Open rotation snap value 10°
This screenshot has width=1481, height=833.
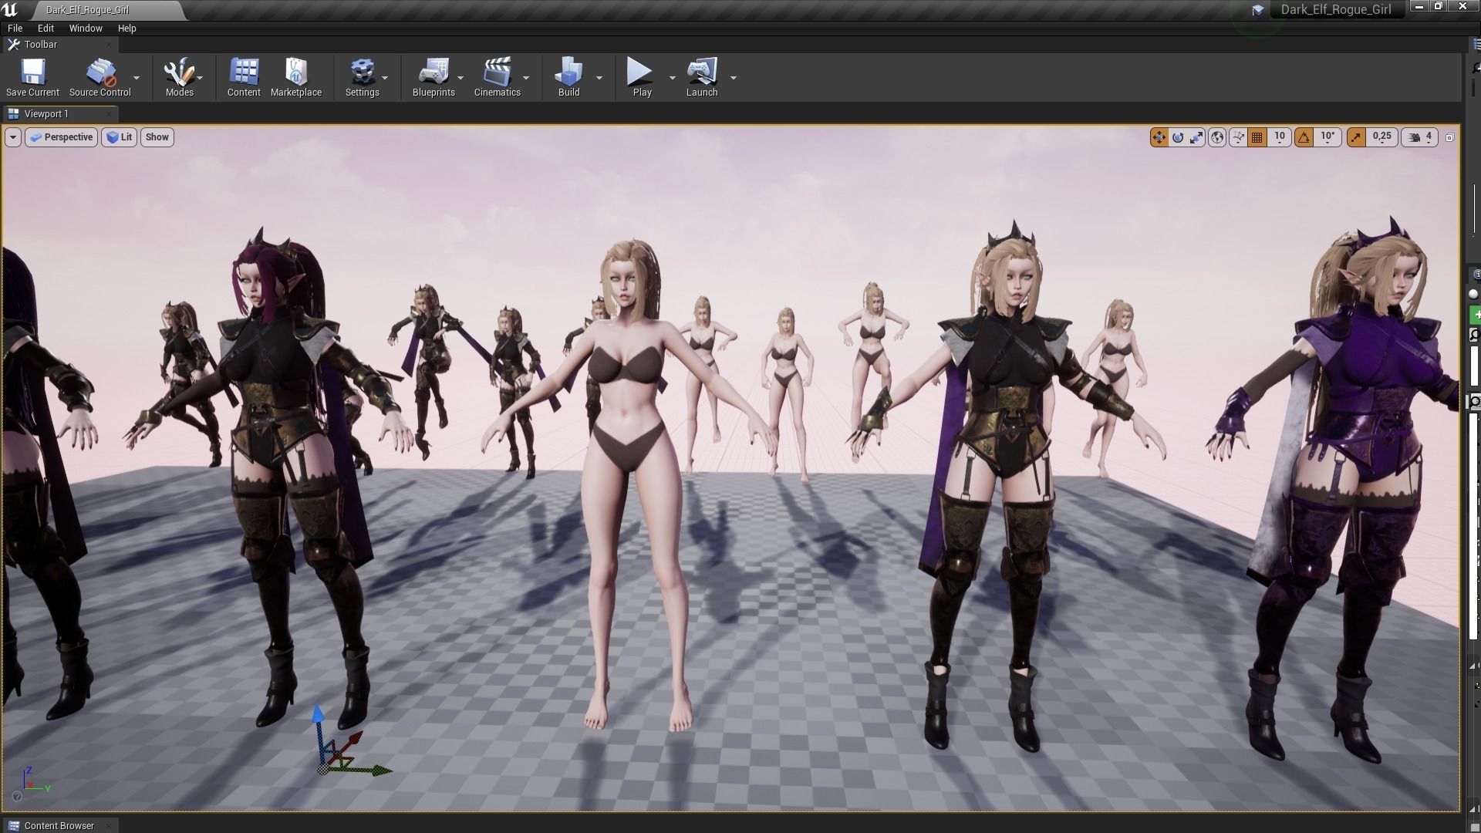click(1328, 137)
